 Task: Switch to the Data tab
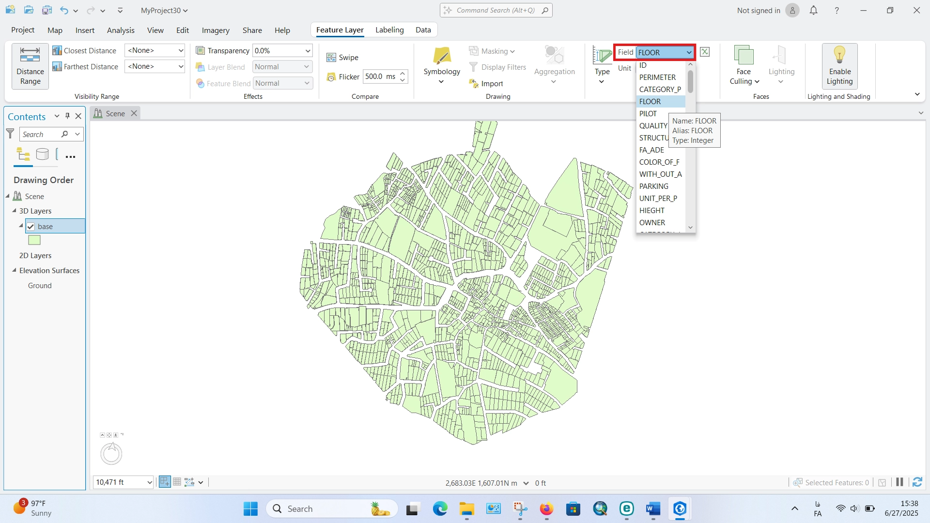point(423,30)
